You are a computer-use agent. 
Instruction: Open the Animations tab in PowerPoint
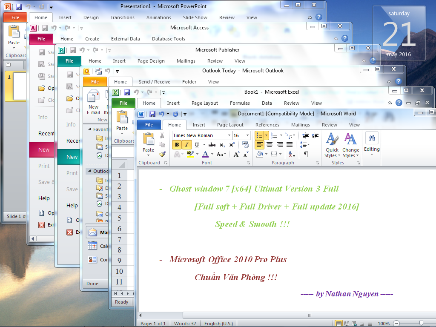pyautogui.click(x=158, y=17)
